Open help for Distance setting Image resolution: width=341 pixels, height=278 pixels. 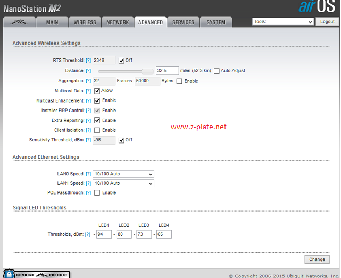pyautogui.click(x=88, y=71)
